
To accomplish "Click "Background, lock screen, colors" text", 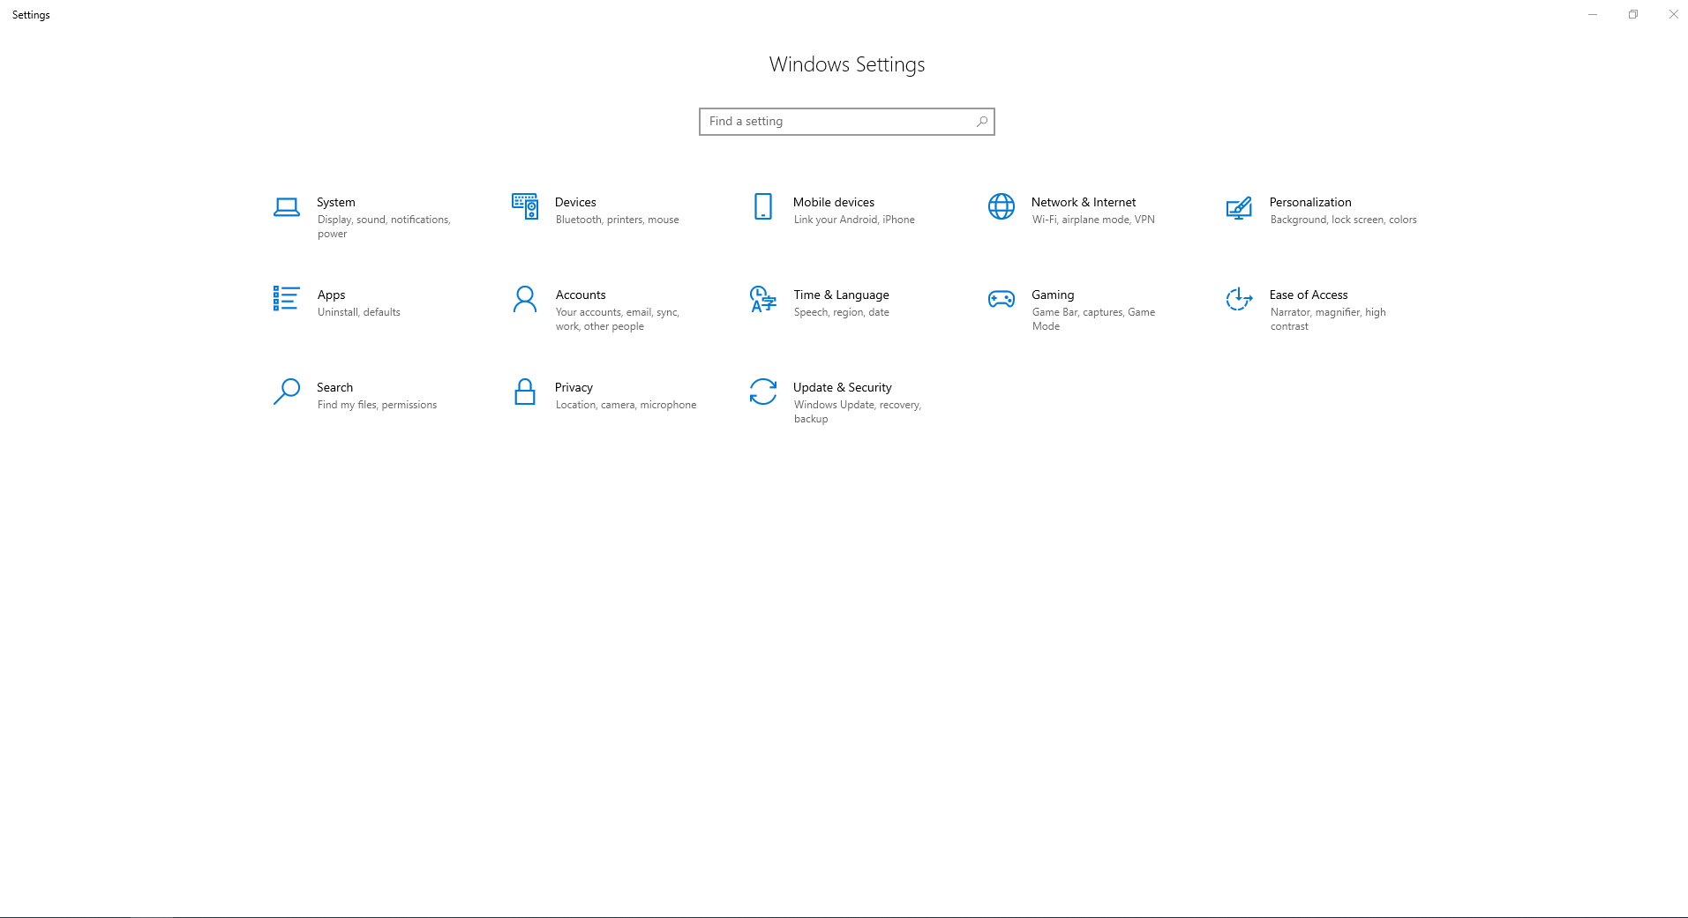I will click(1344, 220).
